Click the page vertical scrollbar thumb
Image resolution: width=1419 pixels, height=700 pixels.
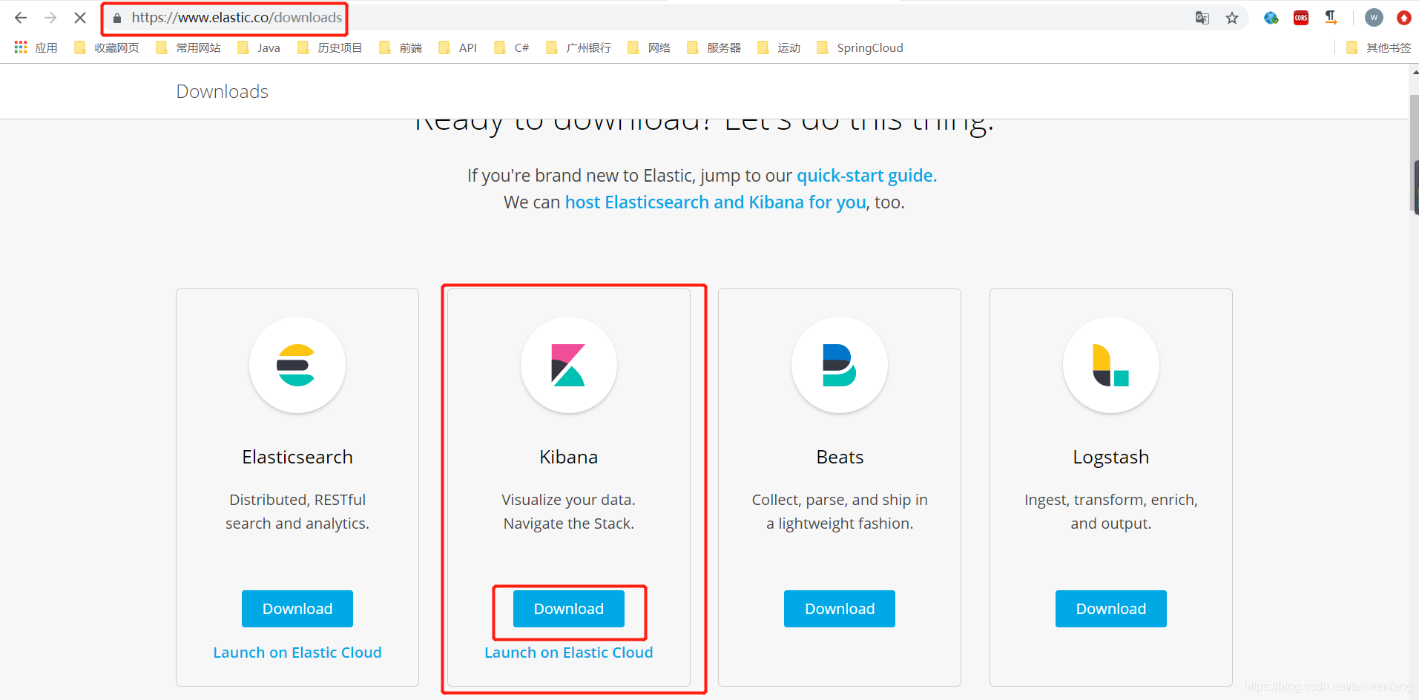pyautogui.click(x=1414, y=154)
